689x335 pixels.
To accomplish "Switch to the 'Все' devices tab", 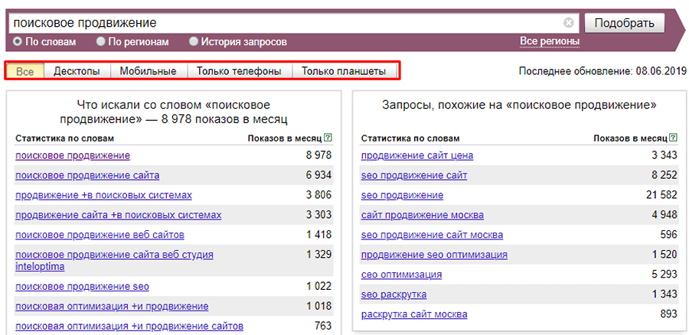I will click(24, 71).
